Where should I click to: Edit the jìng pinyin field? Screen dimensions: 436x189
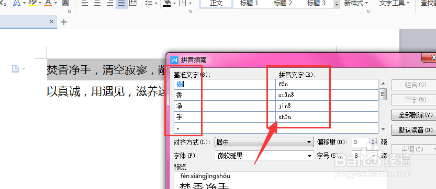327,106
